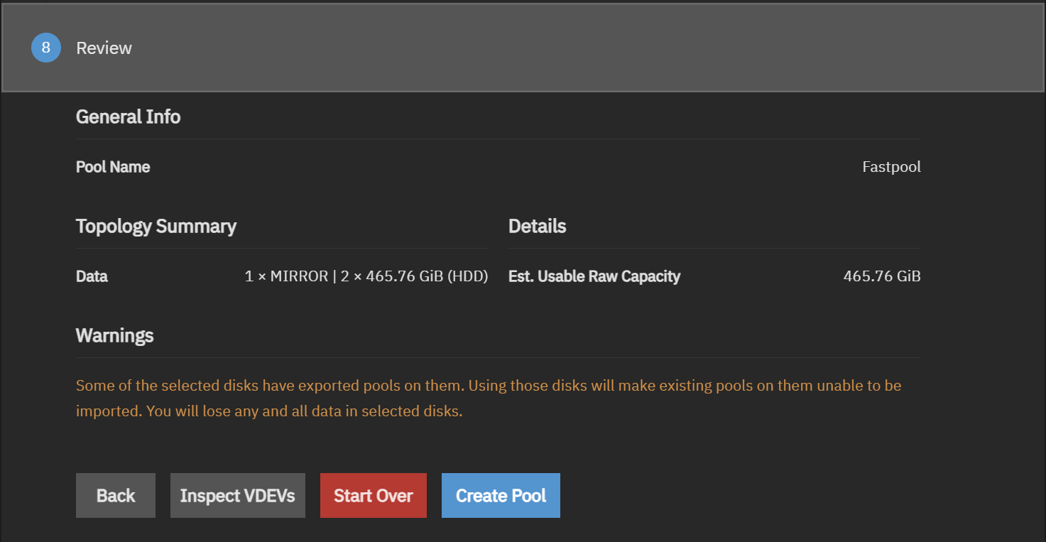
Task: Click the Warnings heading
Action: point(114,335)
